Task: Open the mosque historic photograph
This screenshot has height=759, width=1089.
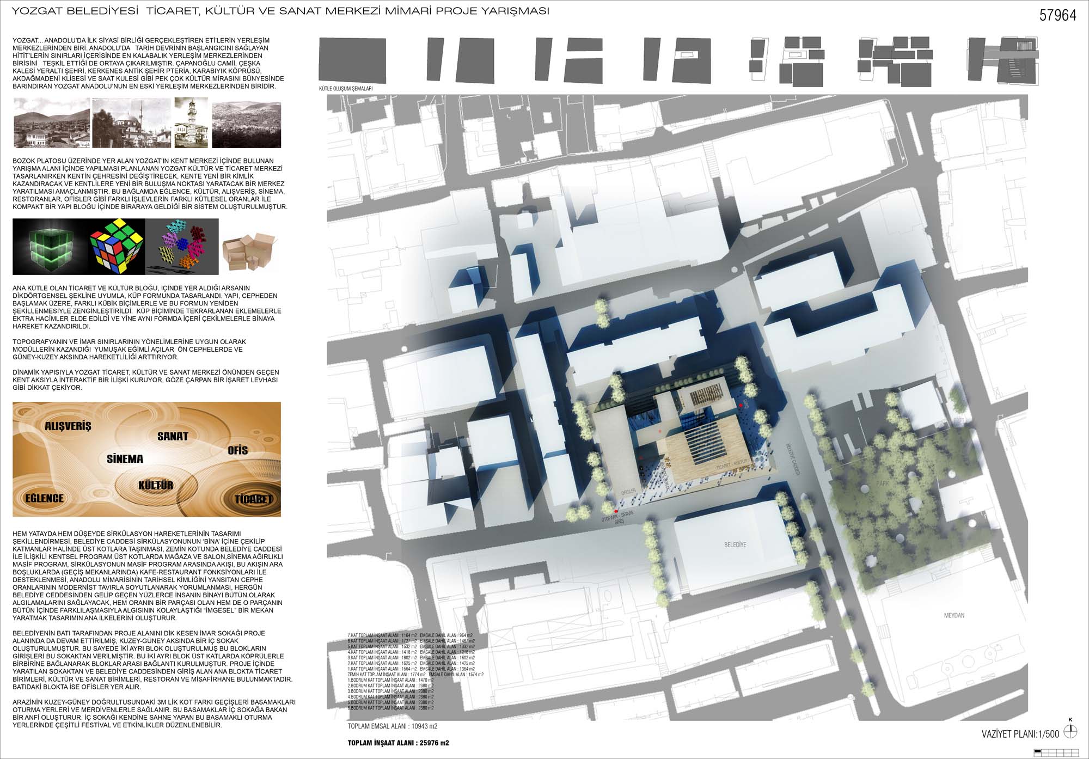Action: [131, 123]
